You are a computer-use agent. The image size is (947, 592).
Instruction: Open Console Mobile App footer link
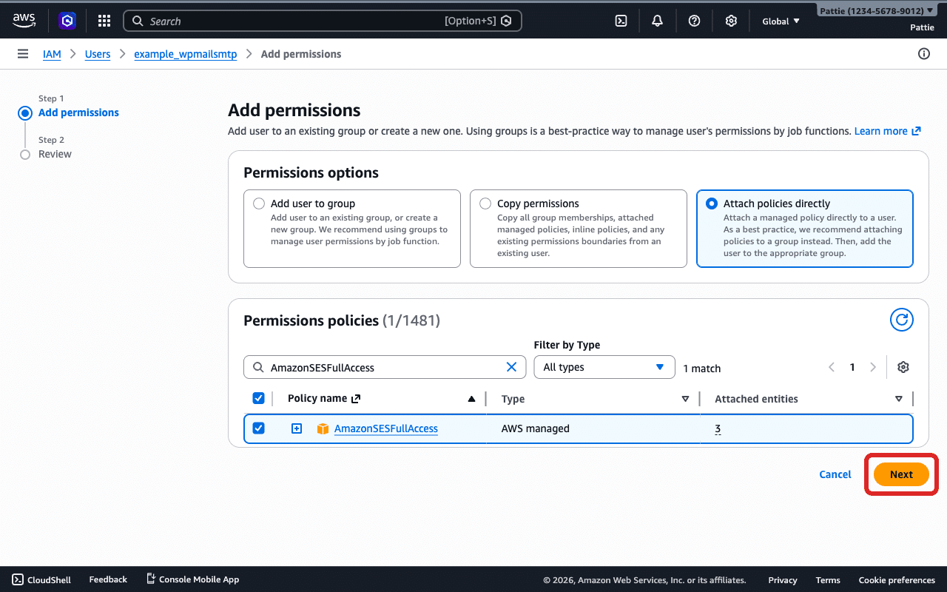[192, 579]
